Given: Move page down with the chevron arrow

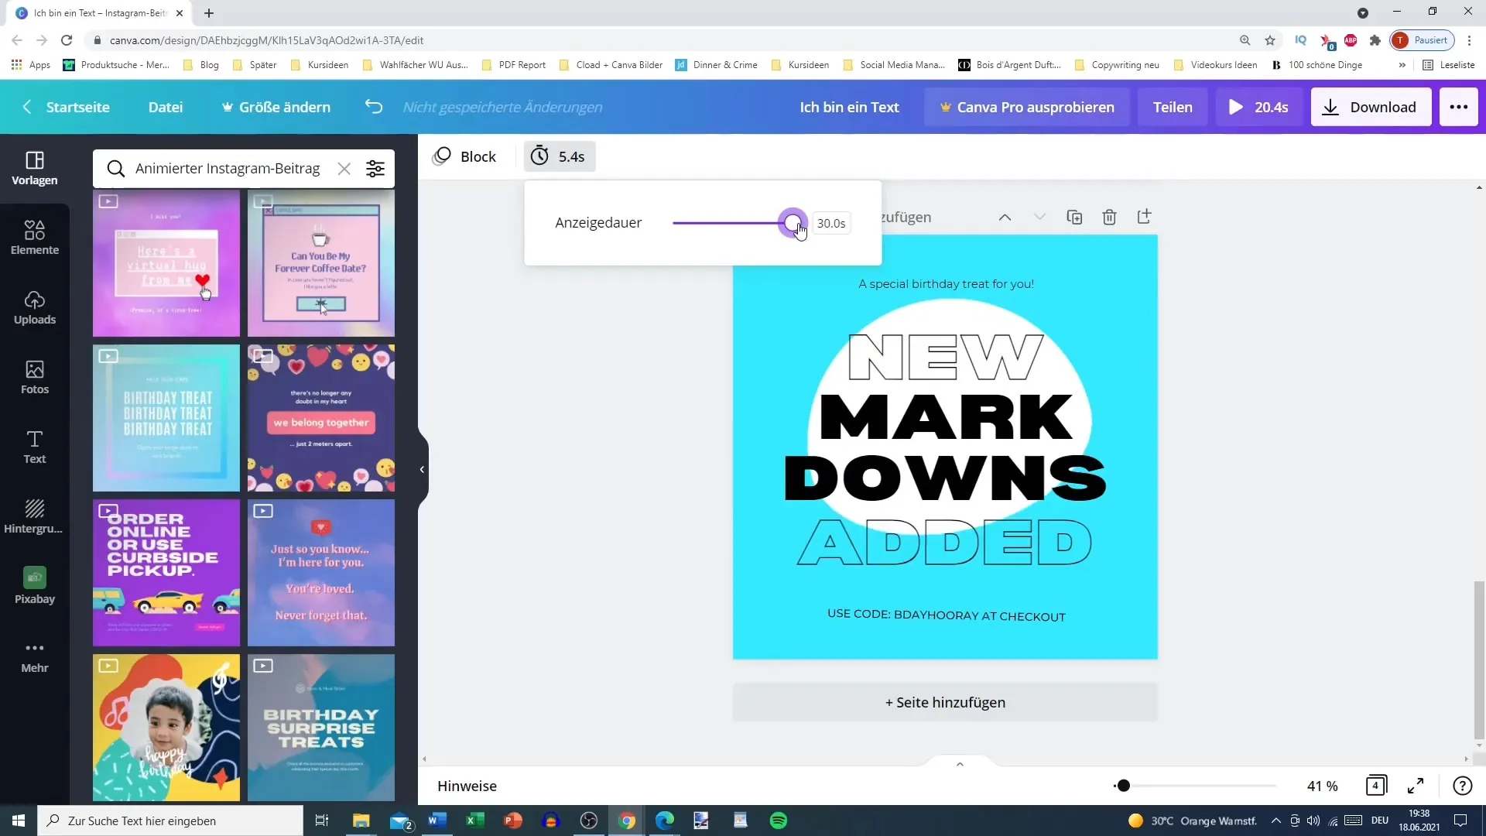Looking at the screenshot, I should pyautogui.click(x=1039, y=218).
